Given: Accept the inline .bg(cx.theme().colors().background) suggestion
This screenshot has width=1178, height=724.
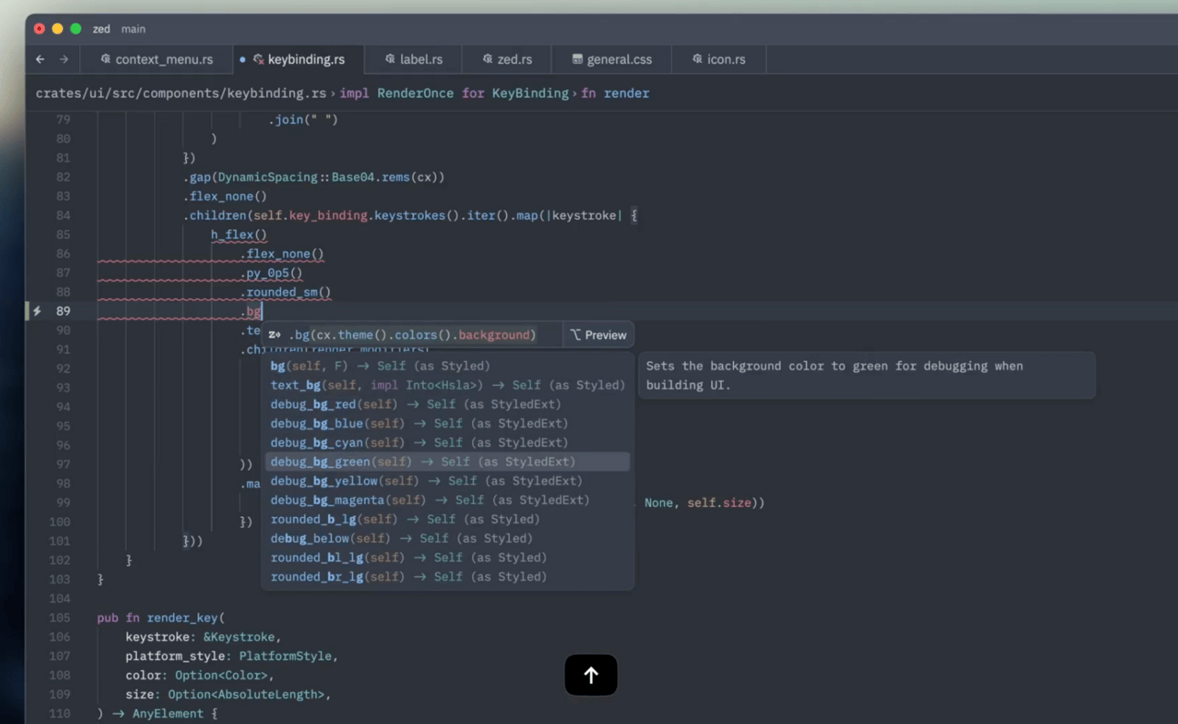Looking at the screenshot, I should pos(412,336).
